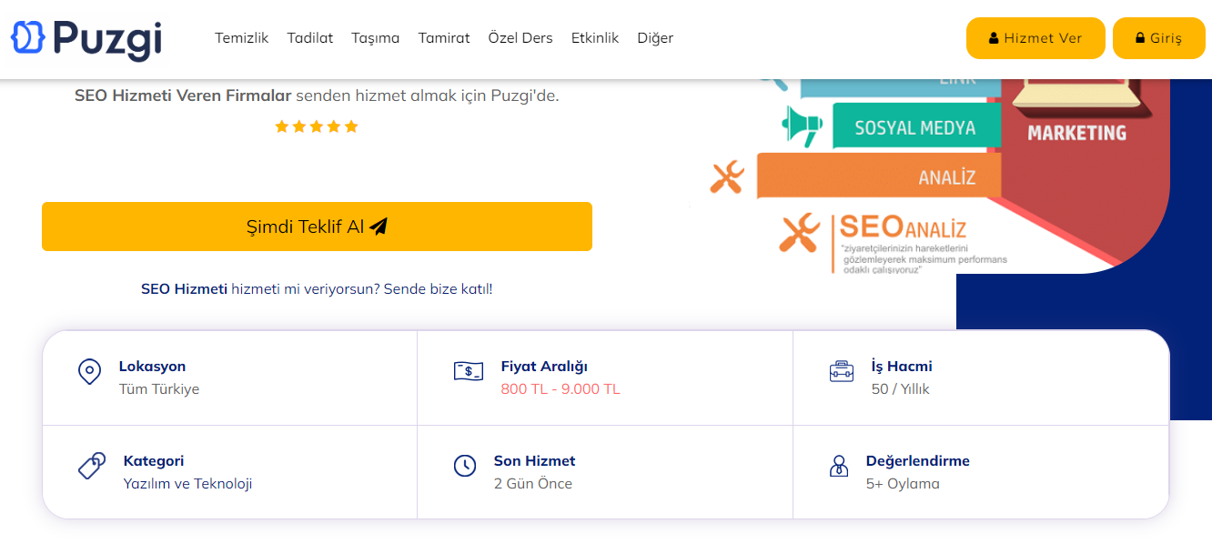Click the Sende bize katıl link
This screenshot has height=554, width=1212.
coord(438,289)
